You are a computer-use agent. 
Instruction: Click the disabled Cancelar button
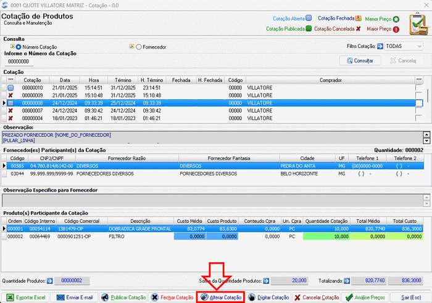point(403,60)
